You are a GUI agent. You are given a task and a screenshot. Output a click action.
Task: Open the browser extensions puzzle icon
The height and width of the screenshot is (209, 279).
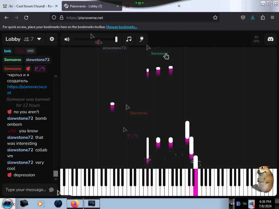pos(263,18)
